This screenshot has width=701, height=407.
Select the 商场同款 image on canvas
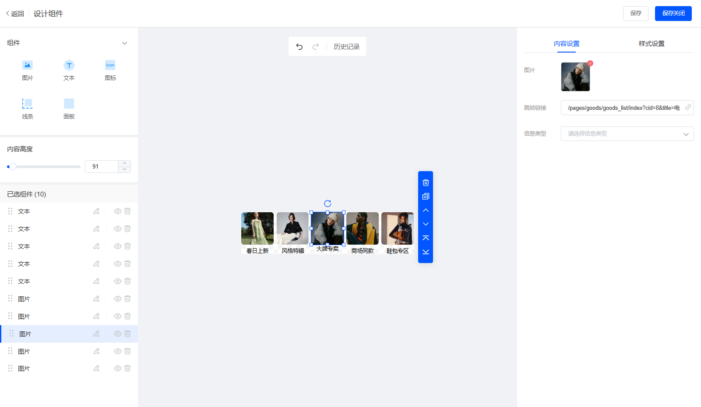click(363, 228)
